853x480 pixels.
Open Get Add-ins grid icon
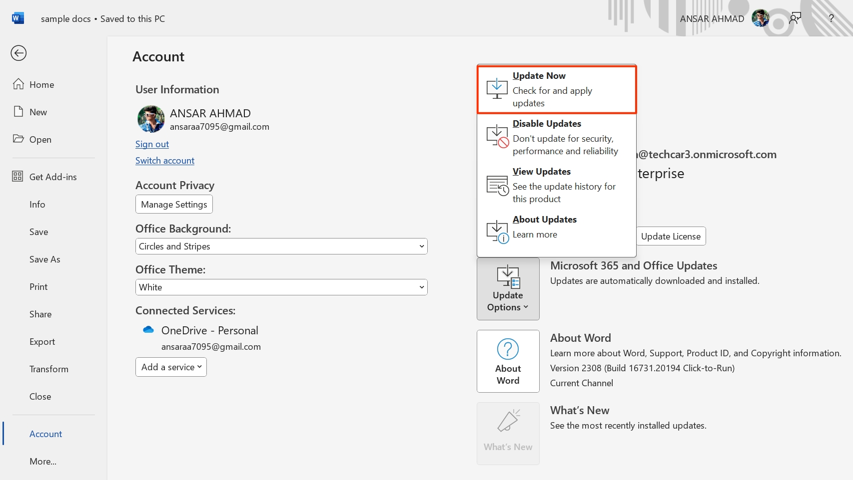[18, 177]
